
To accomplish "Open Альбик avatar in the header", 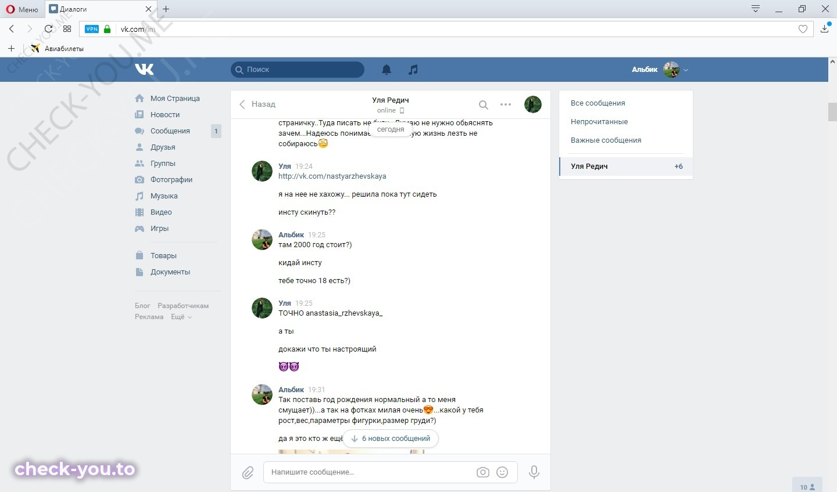I will click(x=671, y=70).
